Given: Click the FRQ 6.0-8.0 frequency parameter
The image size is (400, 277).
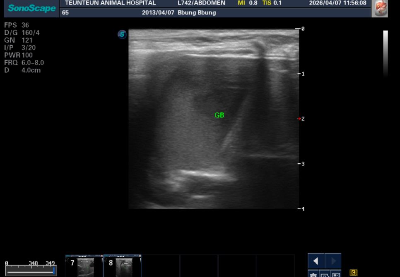Looking at the screenshot, I should pos(24,62).
